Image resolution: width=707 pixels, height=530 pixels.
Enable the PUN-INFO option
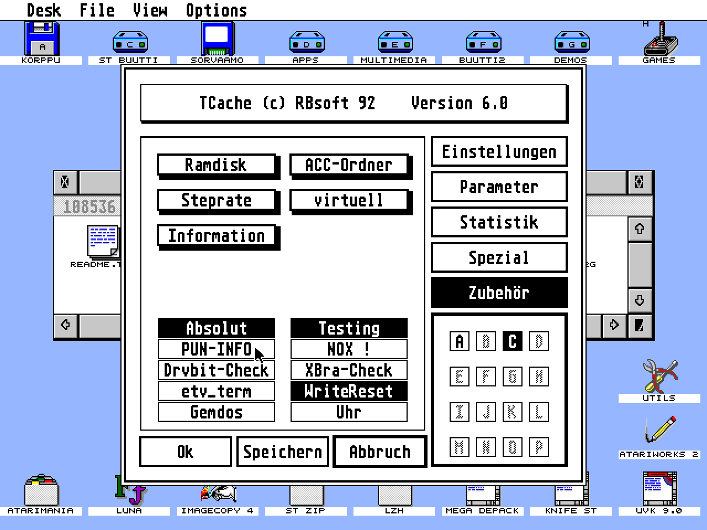(216, 349)
